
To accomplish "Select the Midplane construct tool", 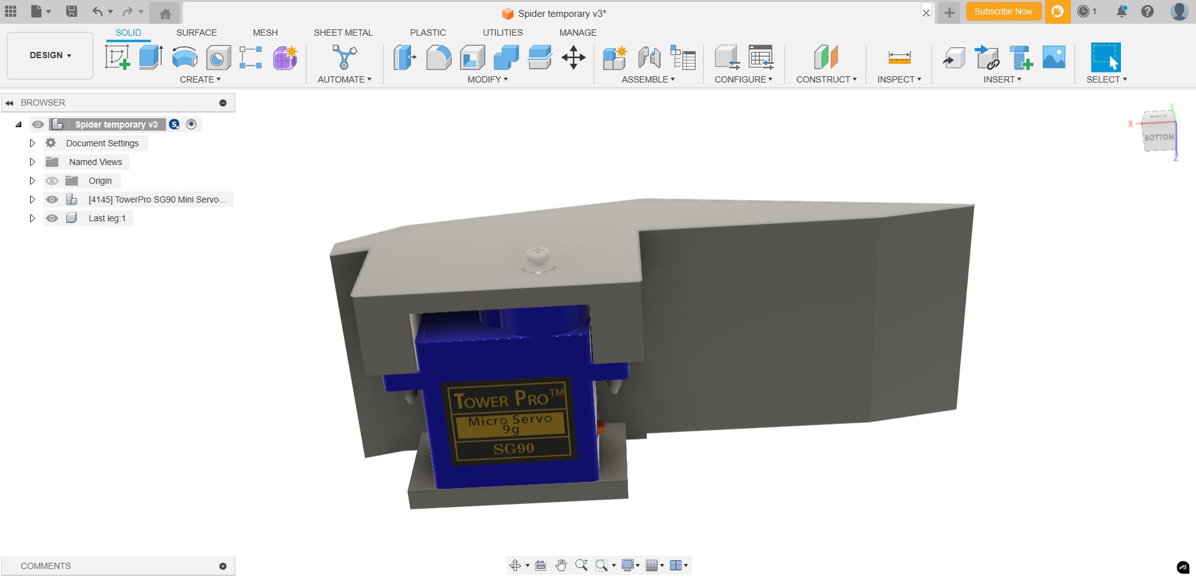I will pyautogui.click(x=826, y=58).
